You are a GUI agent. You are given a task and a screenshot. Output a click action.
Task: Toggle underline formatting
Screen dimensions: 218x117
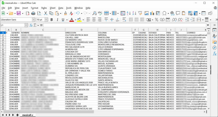[63, 19]
